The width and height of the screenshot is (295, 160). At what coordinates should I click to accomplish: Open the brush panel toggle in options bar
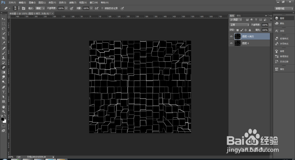tap(24, 8)
